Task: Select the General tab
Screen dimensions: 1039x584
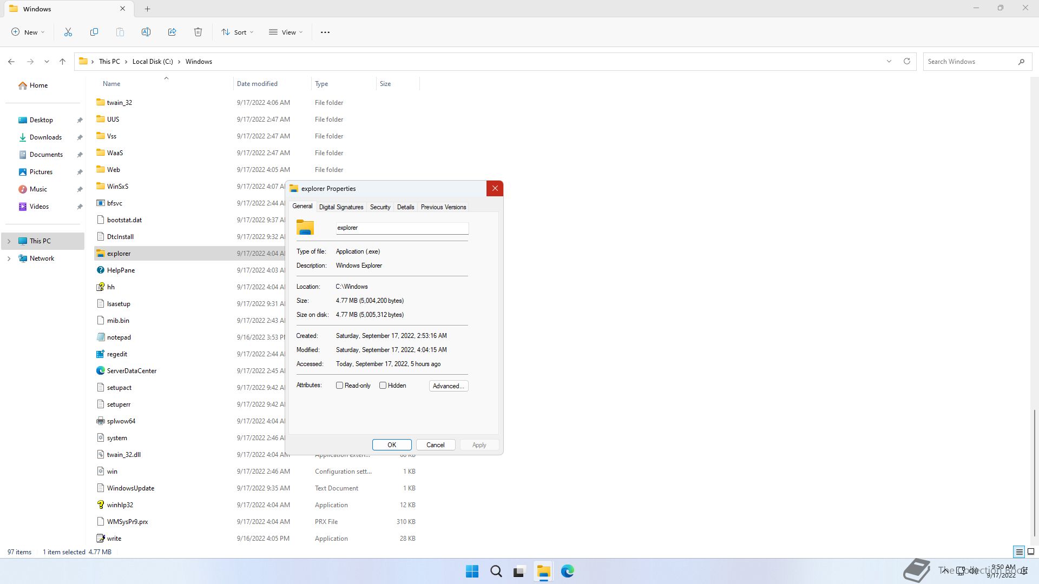Action: [302, 206]
